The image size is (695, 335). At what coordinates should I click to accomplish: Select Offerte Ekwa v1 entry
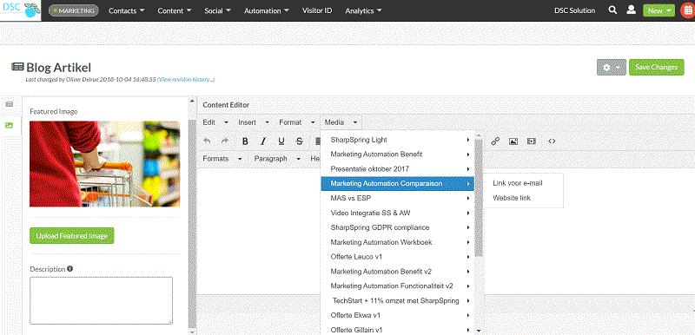click(398, 316)
